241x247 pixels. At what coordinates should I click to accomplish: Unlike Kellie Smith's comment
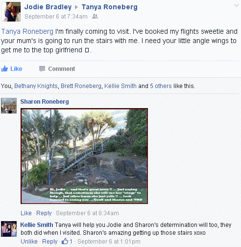pyautogui.click(x=29, y=242)
